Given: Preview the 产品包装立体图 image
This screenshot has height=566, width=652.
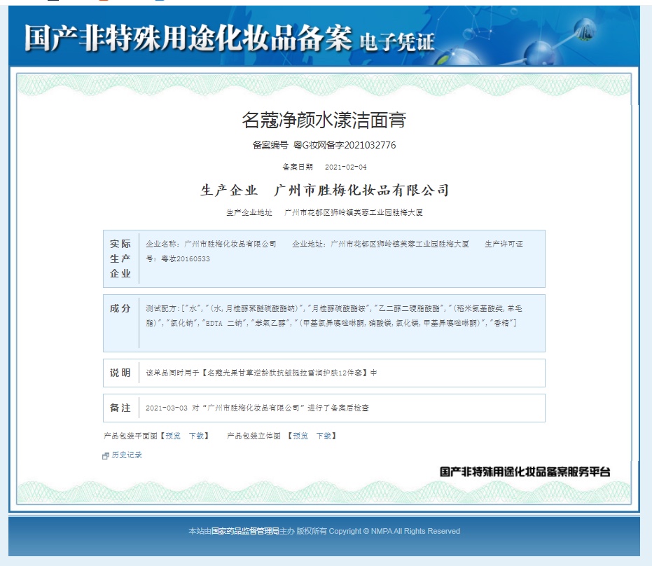Looking at the screenshot, I should pyautogui.click(x=300, y=436).
